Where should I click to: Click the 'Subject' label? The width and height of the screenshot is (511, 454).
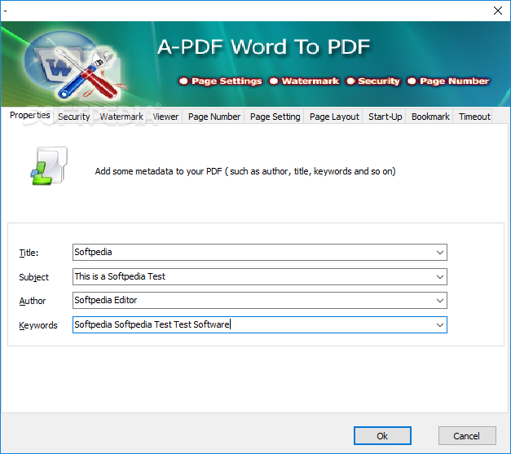point(34,277)
